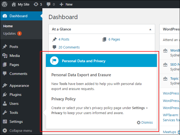Click the Posts pushpin icon in sidebar
The height and width of the screenshot is (135, 180).
coord(5,47)
